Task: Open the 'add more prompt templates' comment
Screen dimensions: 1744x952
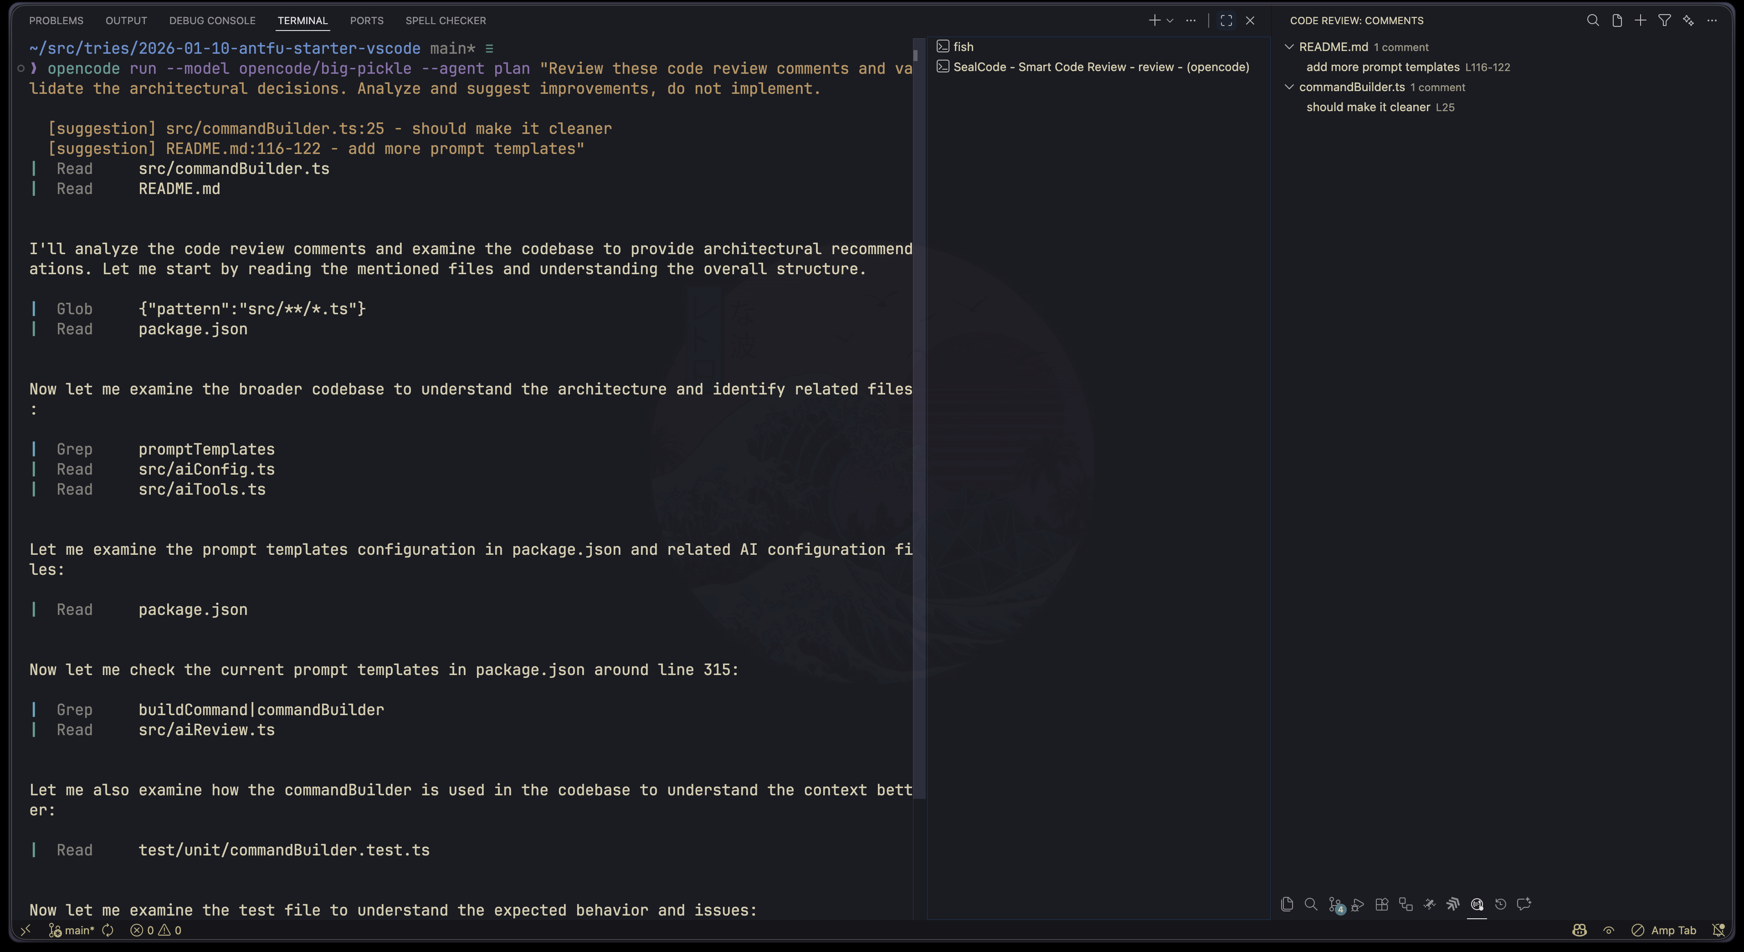Action: [1382, 67]
